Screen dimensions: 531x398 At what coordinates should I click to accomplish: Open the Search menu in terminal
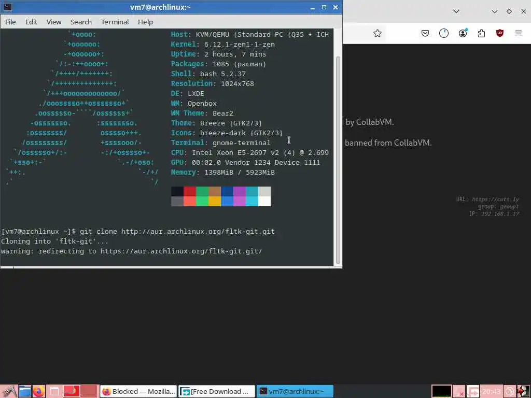point(81,22)
